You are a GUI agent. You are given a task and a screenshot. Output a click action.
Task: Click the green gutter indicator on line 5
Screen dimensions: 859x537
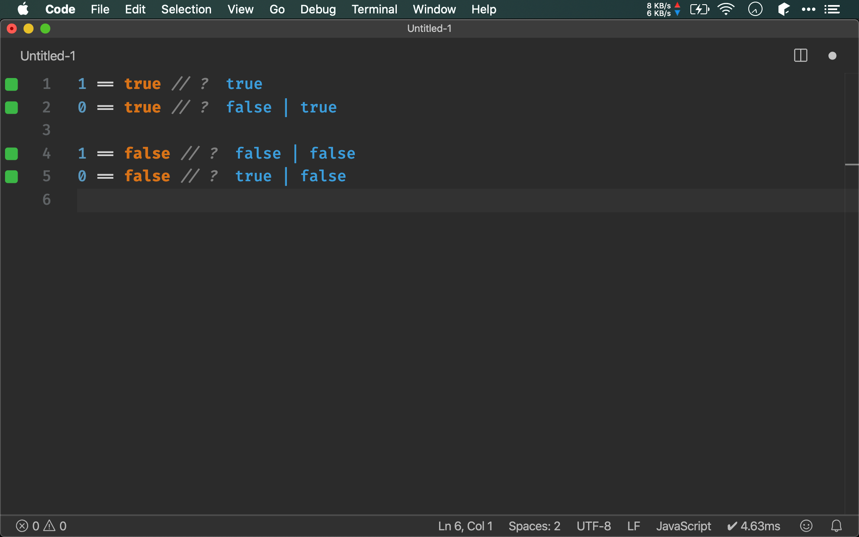coord(11,177)
